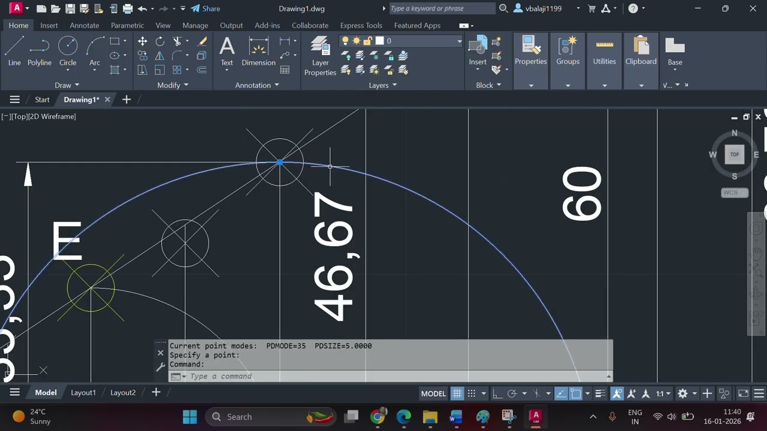This screenshot has height=431, width=767.
Task: Activate the Move tool
Action: [x=143, y=41]
